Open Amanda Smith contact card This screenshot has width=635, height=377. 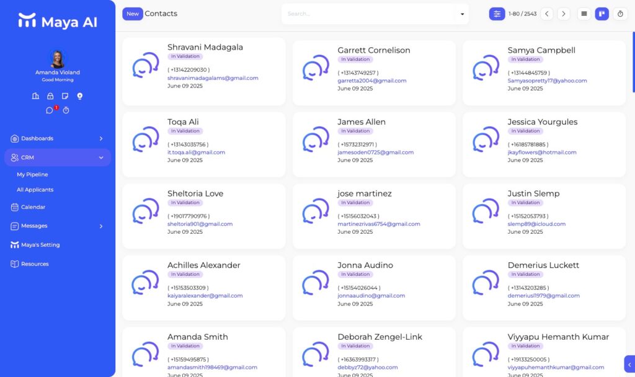click(203, 352)
